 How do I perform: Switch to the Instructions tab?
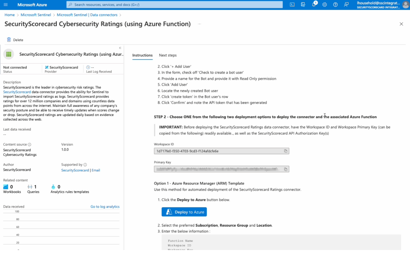click(142, 55)
